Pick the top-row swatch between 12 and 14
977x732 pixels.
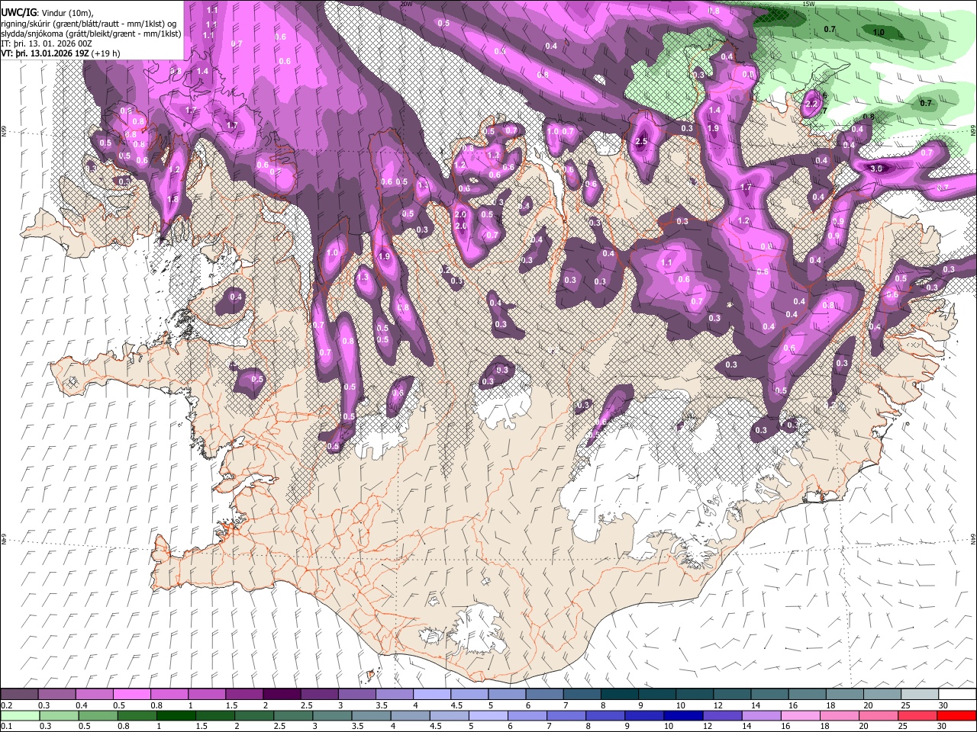click(731, 694)
